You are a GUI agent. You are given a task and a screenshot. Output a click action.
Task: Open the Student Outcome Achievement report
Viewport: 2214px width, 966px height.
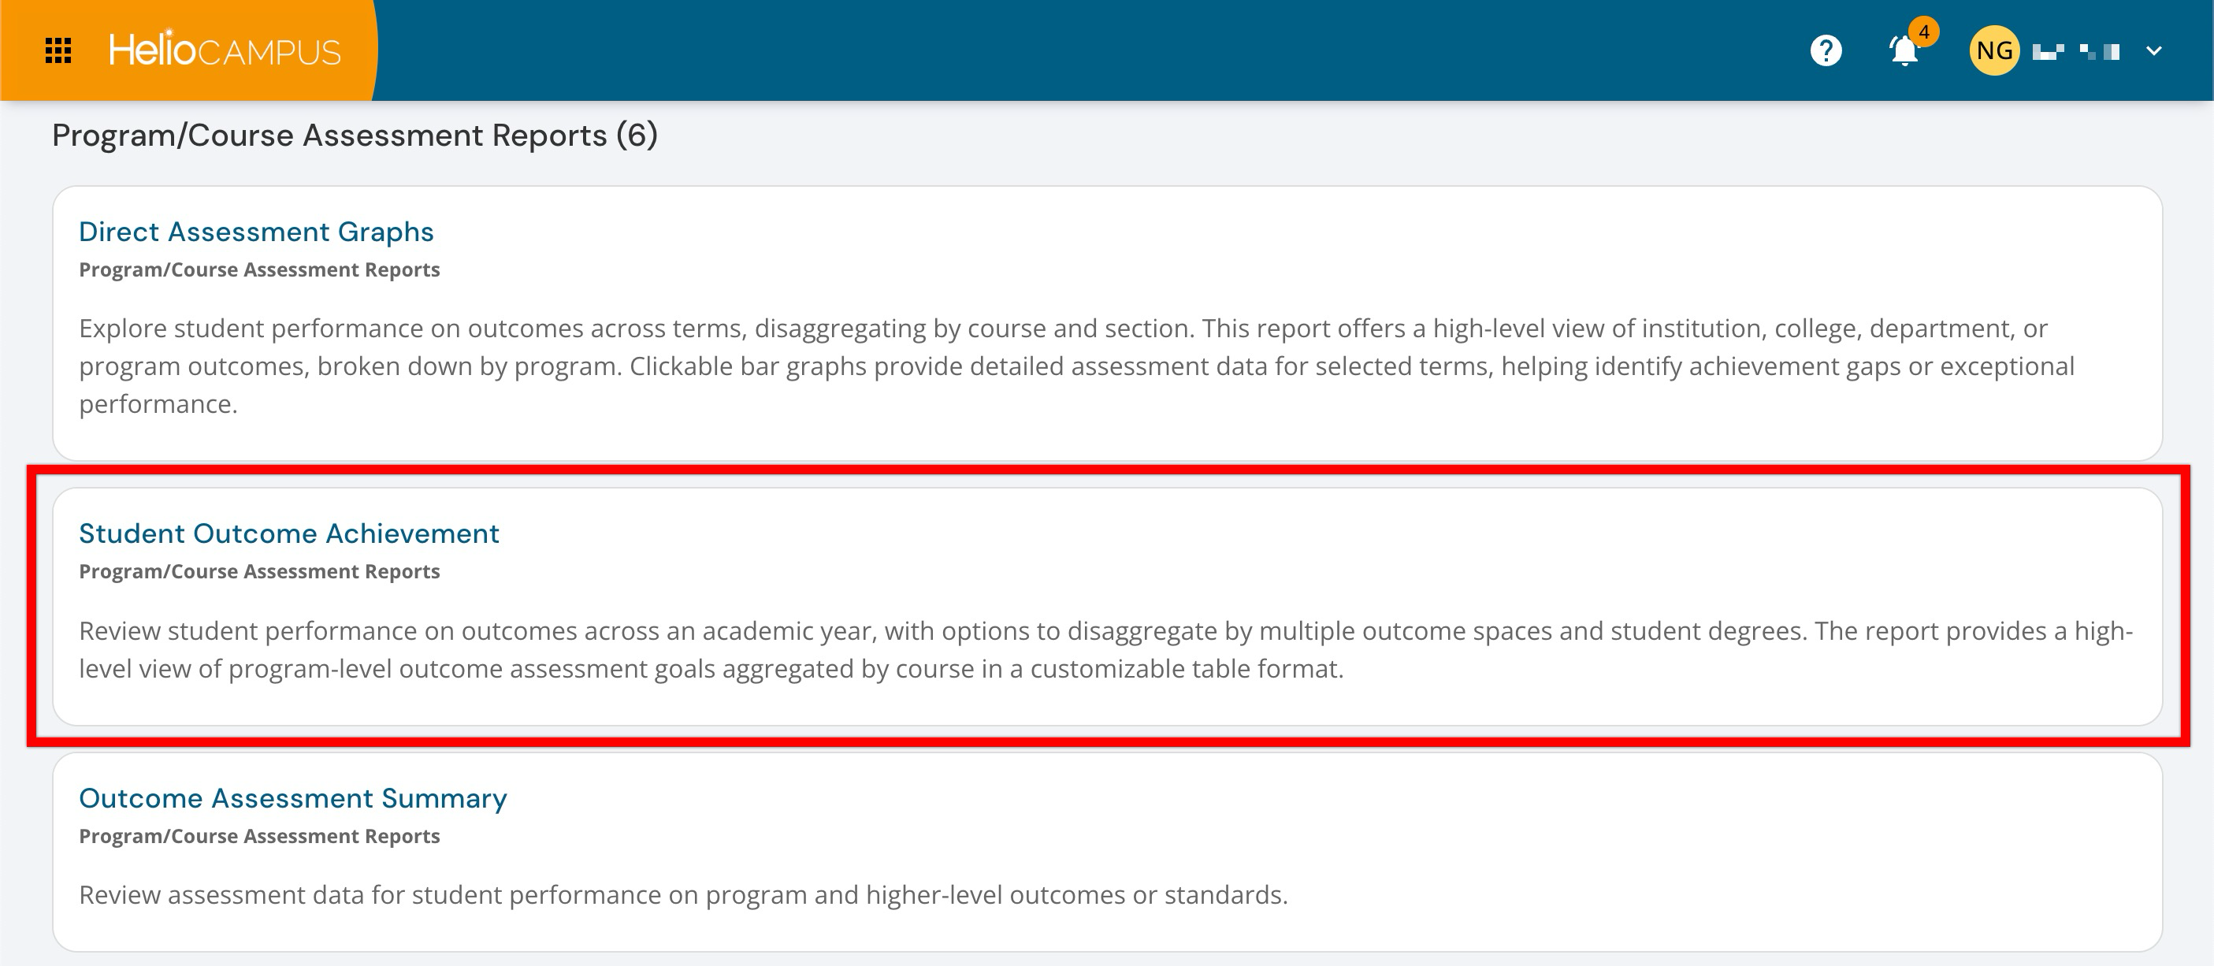(289, 533)
